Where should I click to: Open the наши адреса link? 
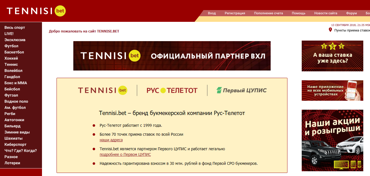pos(111,140)
